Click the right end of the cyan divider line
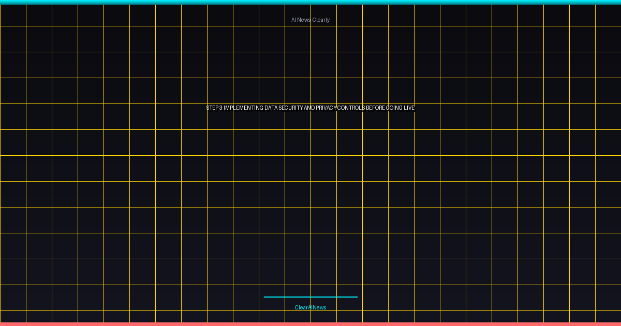The image size is (621, 326). point(356,297)
